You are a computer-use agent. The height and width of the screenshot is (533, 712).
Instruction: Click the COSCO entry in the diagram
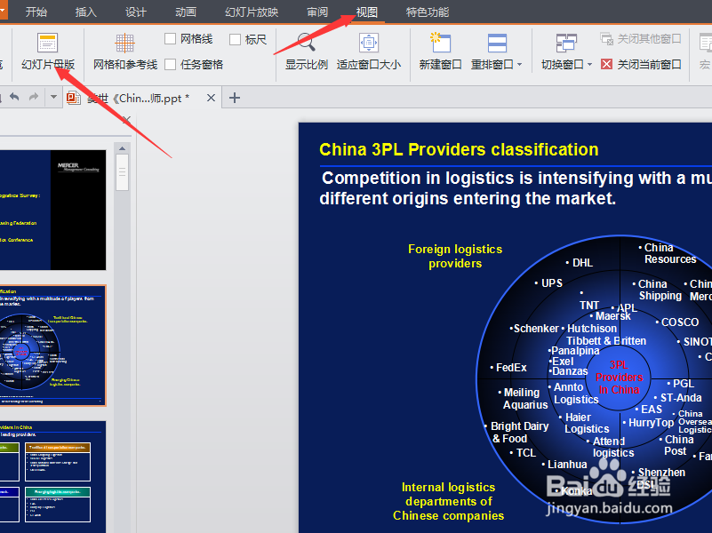click(677, 322)
